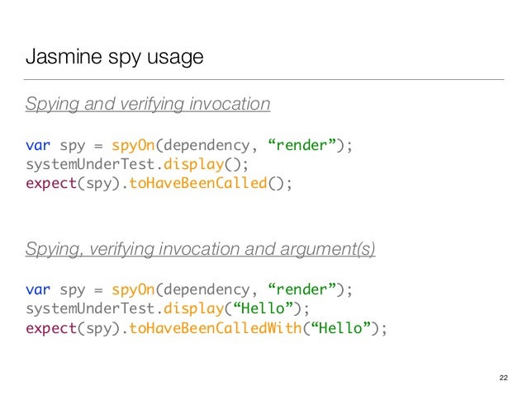Select the 'Spying and verifying invocation' heading

coord(148,104)
